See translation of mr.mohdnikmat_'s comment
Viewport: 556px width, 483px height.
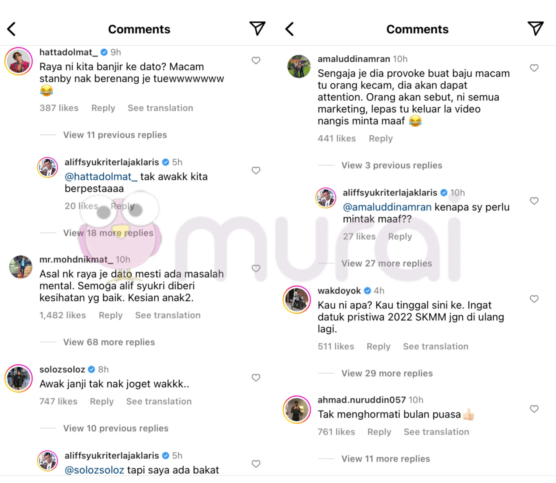point(168,315)
